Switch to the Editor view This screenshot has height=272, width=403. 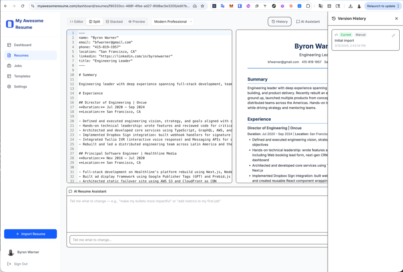click(76, 21)
